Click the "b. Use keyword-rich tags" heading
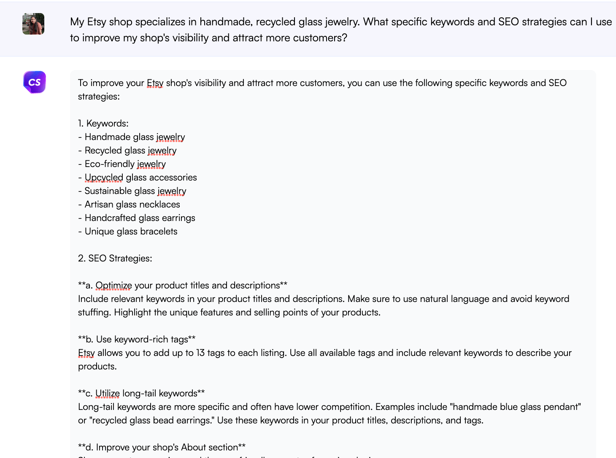The height and width of the screenshot is (458, 616). 137,339
